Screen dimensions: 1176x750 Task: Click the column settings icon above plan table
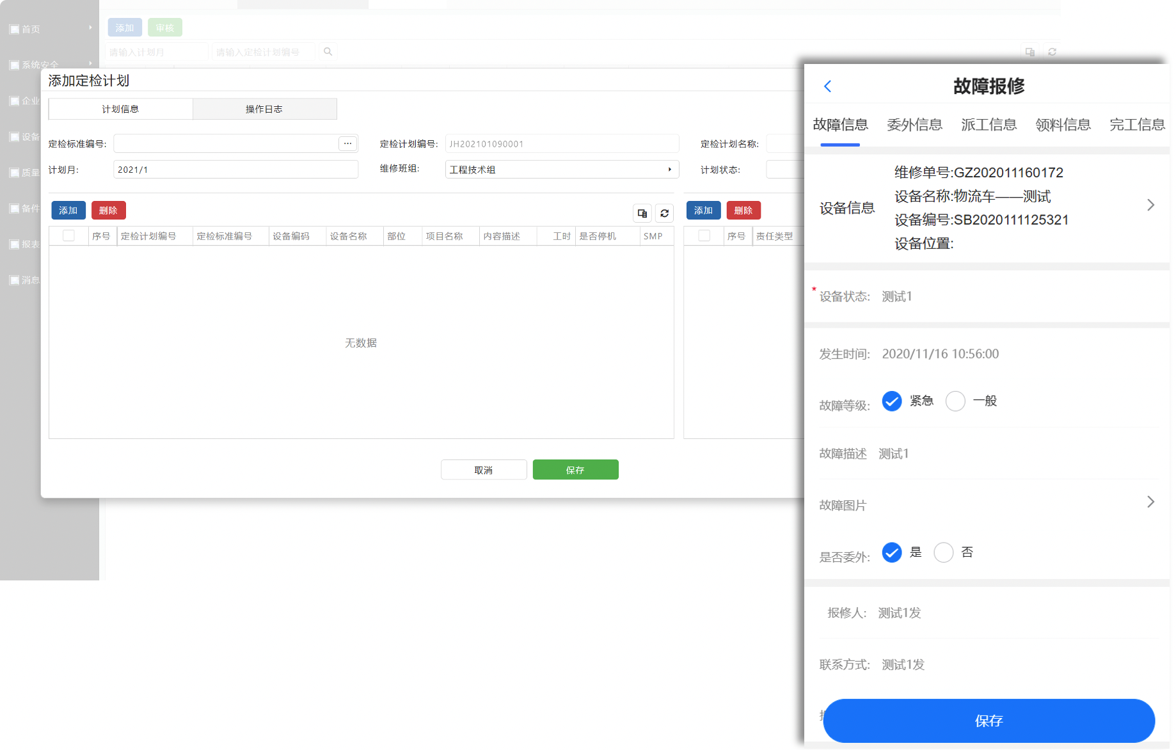pos(642,213)
